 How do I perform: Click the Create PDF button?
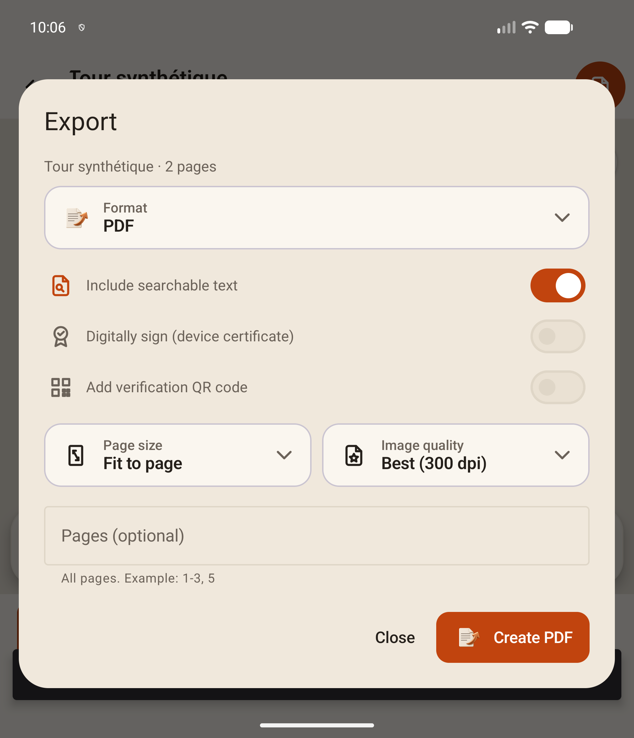pyautogui.click(x=512, y=637)
